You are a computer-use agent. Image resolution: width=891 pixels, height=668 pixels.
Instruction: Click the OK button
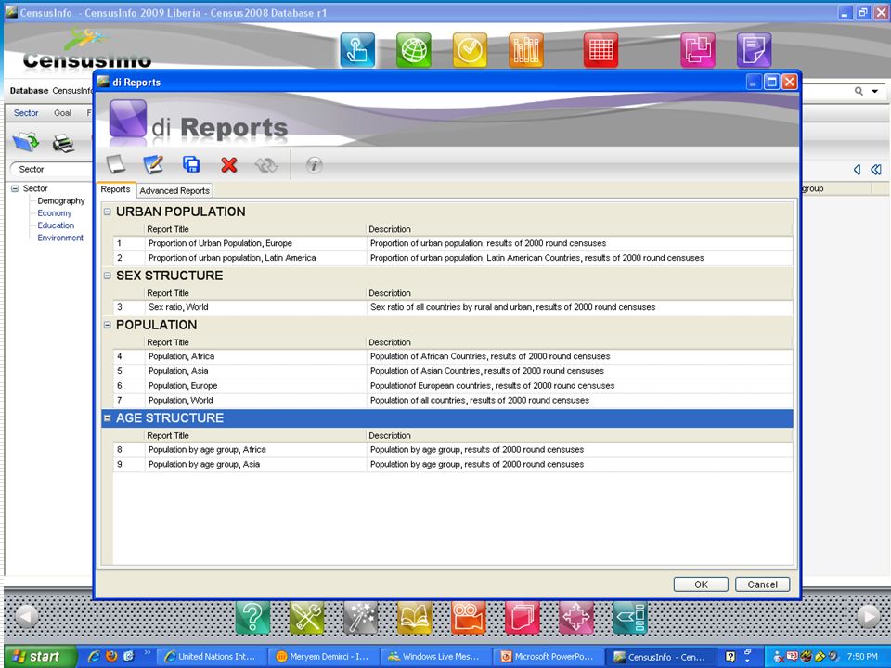pyautogui.click(x=701, y=584)
